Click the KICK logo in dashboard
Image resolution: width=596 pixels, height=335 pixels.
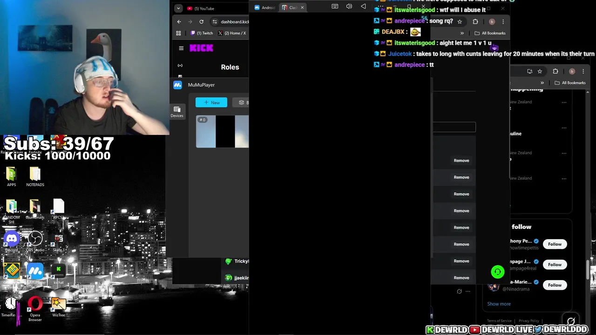(201, 48)
